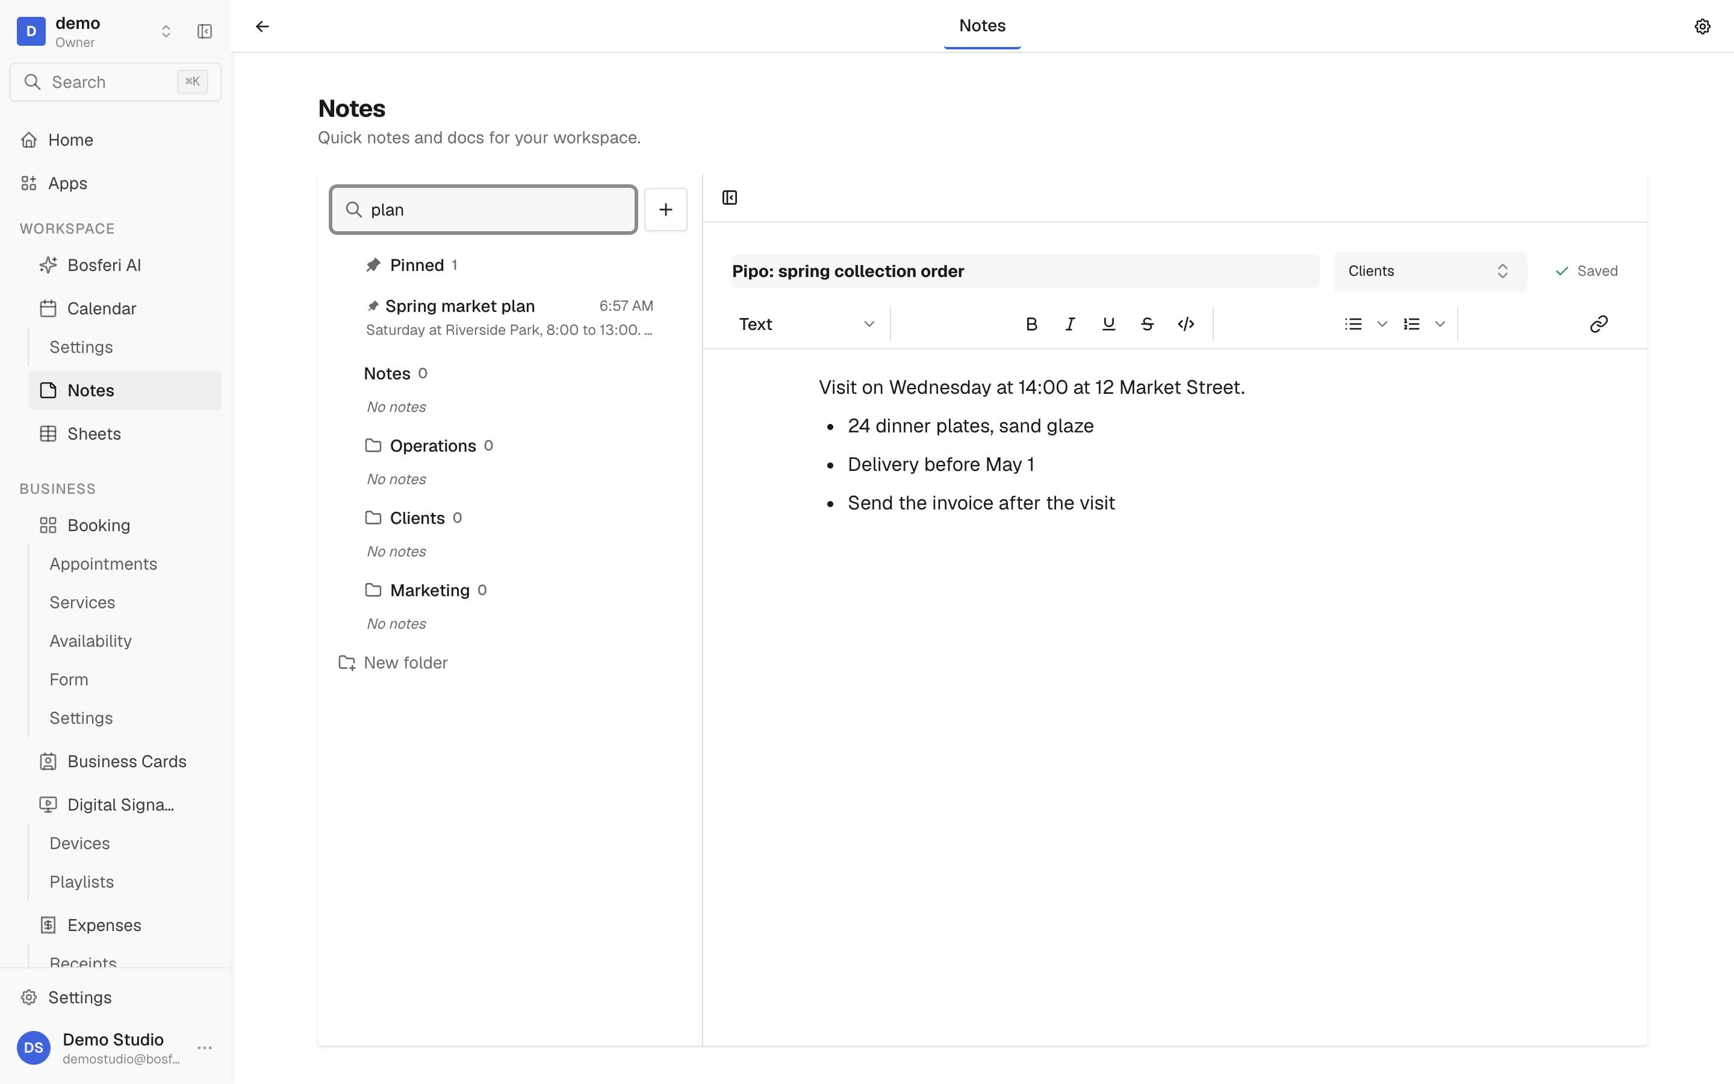Edit the note title field
This screenshot has height=1084, width=1734.
pos(1025,271)
